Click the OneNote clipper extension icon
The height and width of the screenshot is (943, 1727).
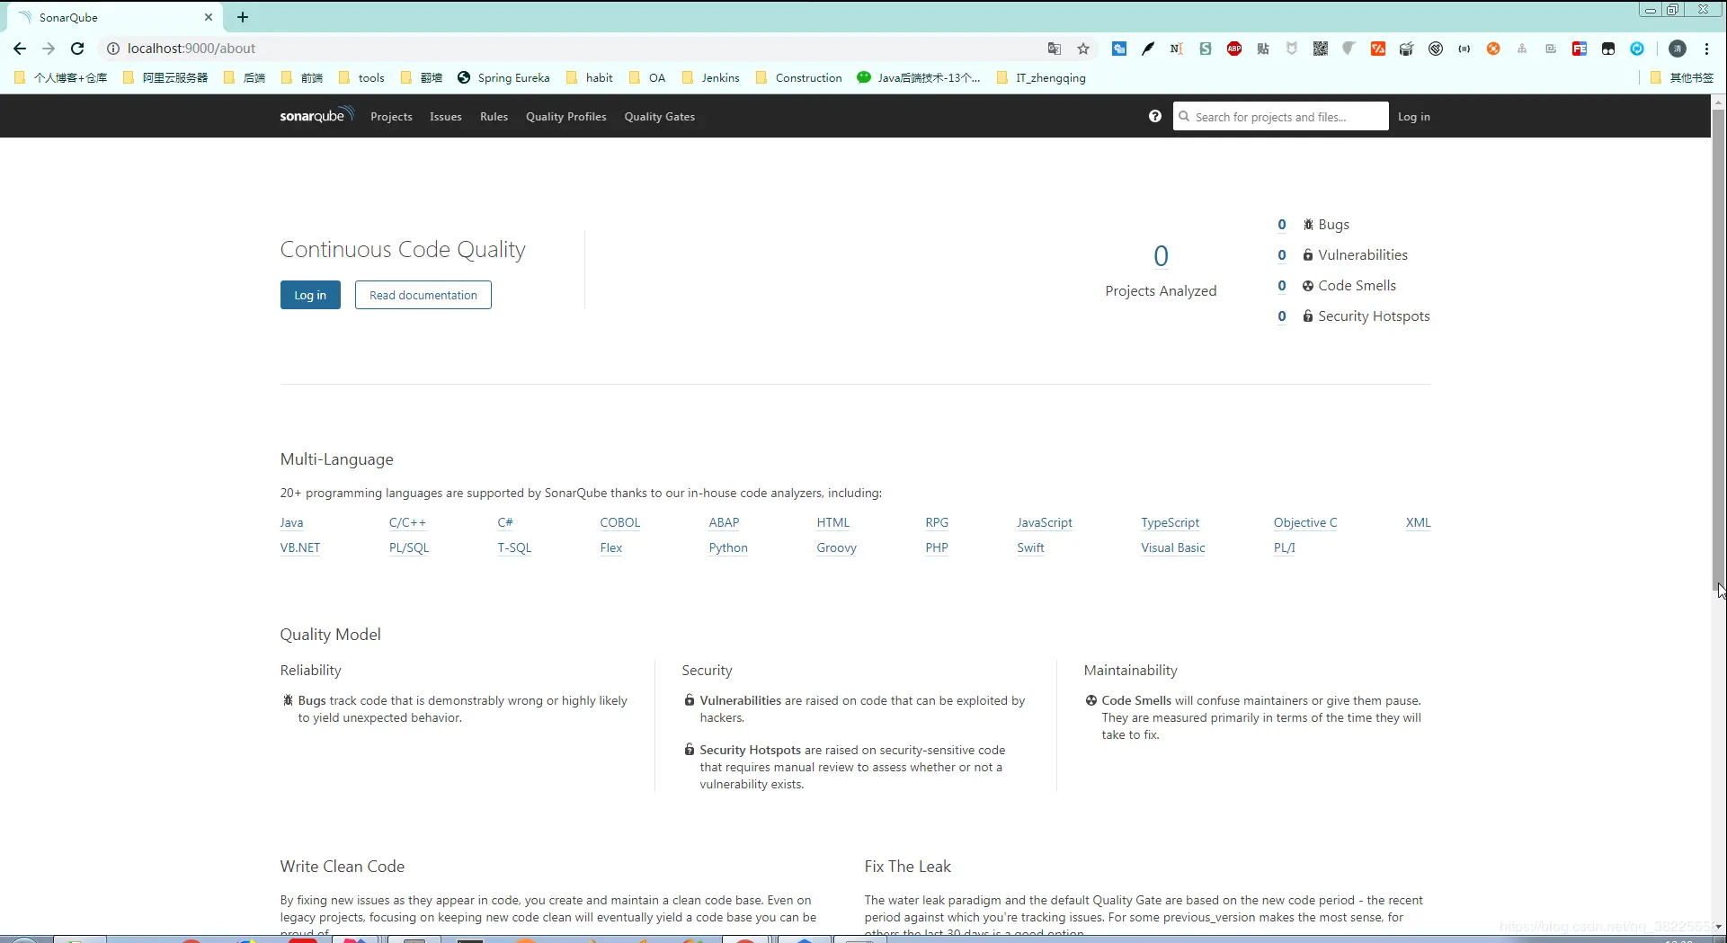(1177, 49)
